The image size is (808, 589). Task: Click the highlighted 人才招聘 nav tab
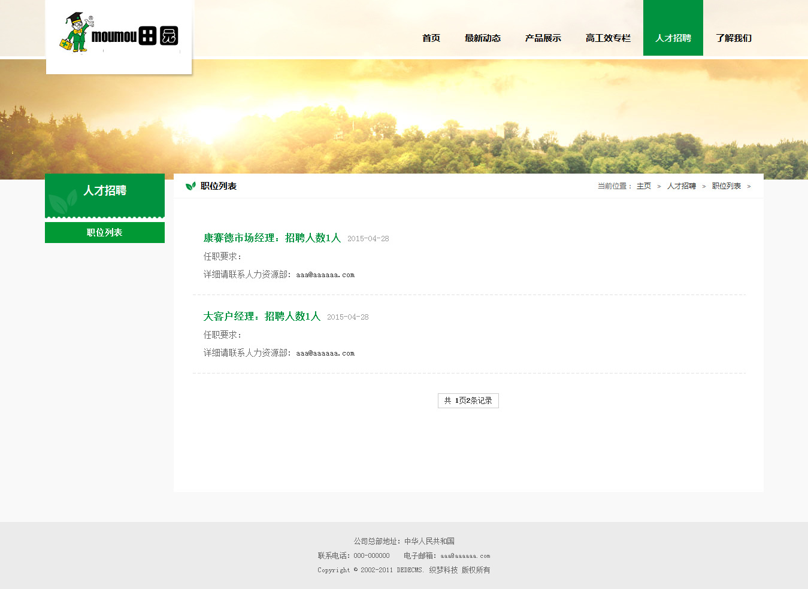tap(673, 38)
